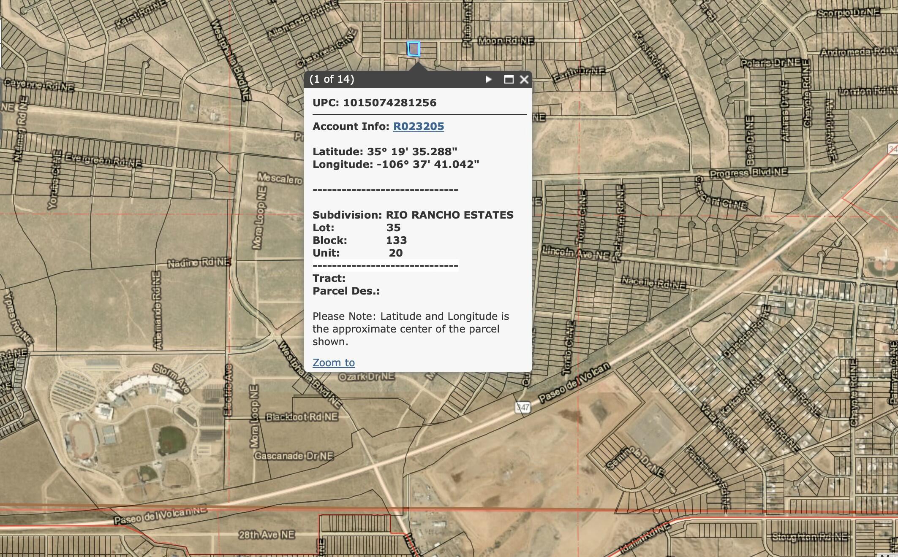This screenshot has width=898, height=557.
Task: Click the Please Note disclaimer text
Action: point(411,329)
